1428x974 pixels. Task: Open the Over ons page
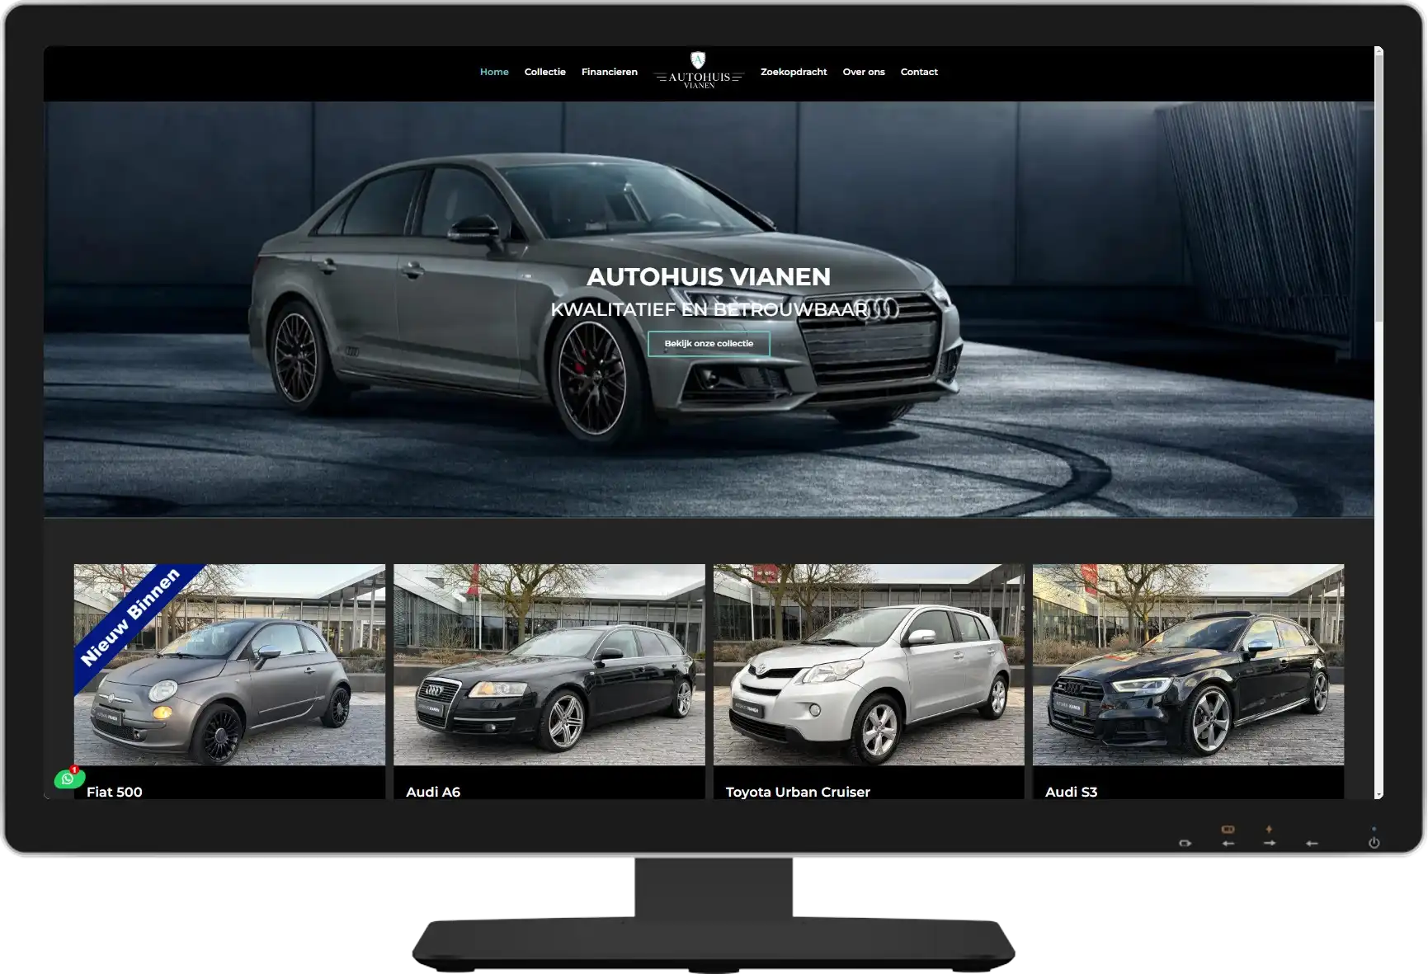coord(863,72)
